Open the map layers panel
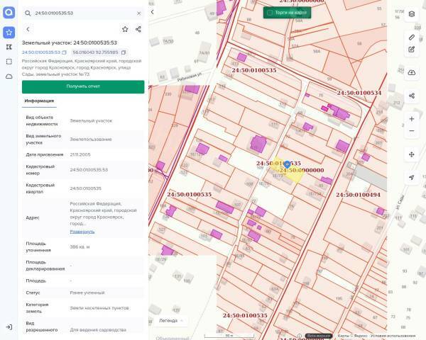Screen dimensions: 426x340 (x=411, y=13)
